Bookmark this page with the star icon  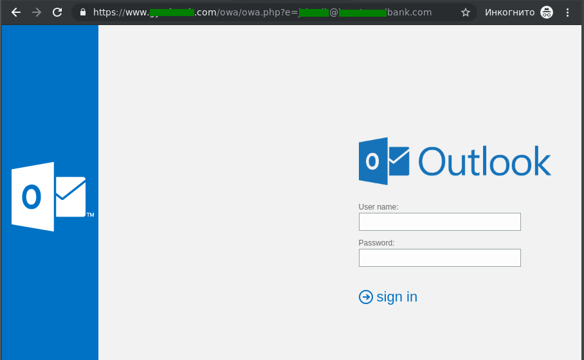point(466,13)
